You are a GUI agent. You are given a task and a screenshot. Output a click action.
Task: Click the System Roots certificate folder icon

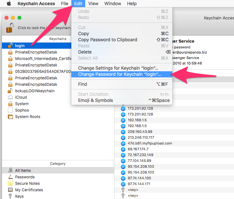10,117
